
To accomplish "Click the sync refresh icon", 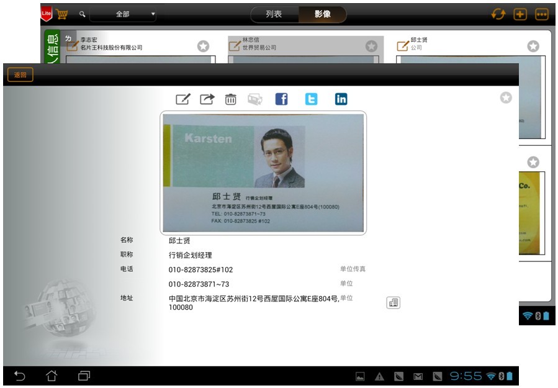I will 498,14.
